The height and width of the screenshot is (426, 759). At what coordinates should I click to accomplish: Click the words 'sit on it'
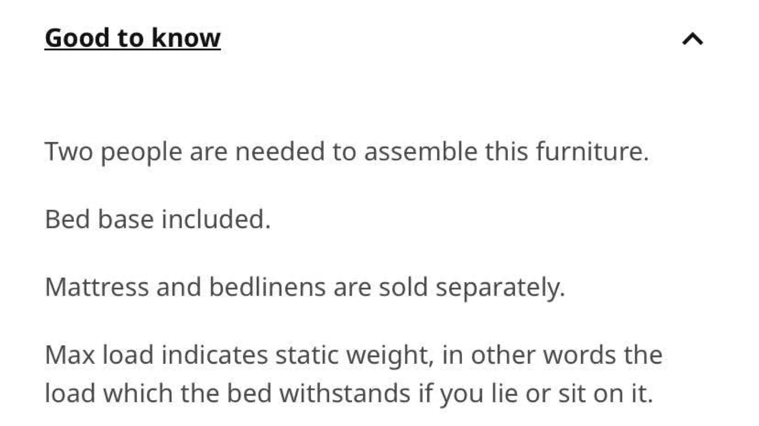point(605,393)
